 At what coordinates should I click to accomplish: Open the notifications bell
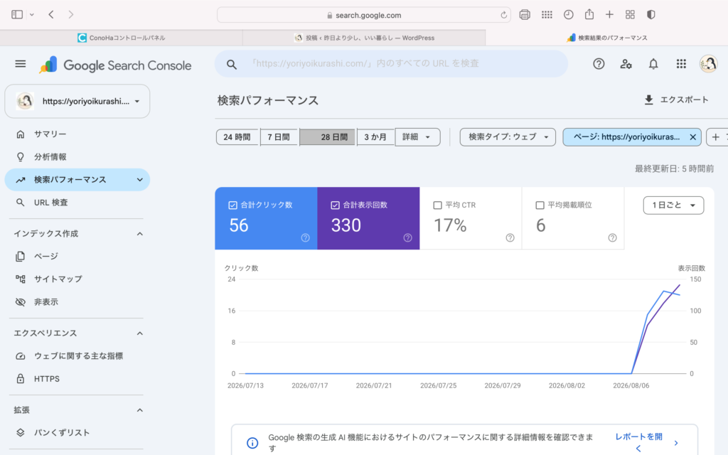click(x=653, y=64)
